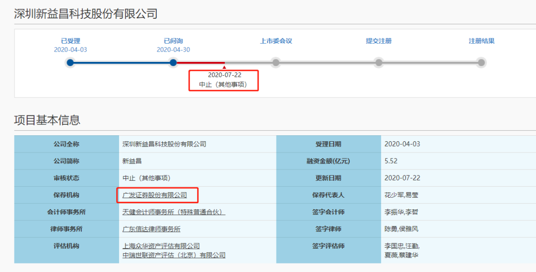Click the 深圳新益昌科技股份有限公司 page title
This screenshot has width=536, height=272.
[x=86, y=13]
